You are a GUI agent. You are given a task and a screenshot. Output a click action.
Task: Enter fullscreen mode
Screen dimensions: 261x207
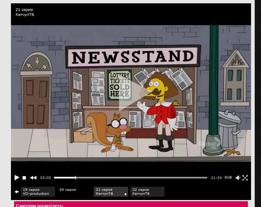(x=245, y=178)
